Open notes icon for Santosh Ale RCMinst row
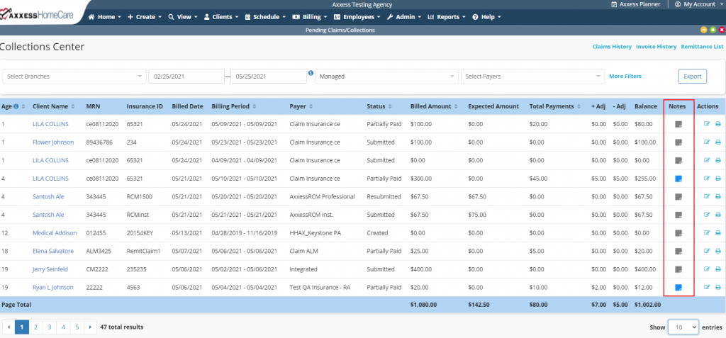This screenshot has height=338, width=726. click(x=678, y=215)
